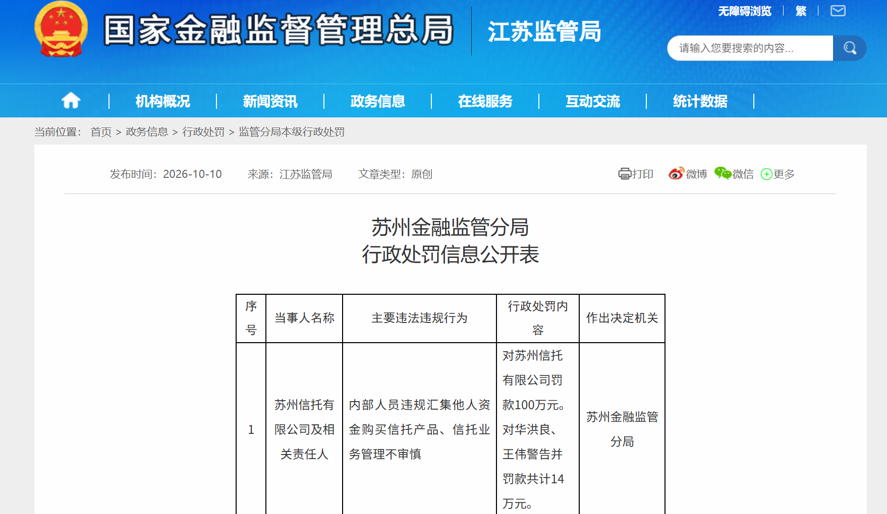Click the home icon in navigation bar

click(x=71, y=101)
